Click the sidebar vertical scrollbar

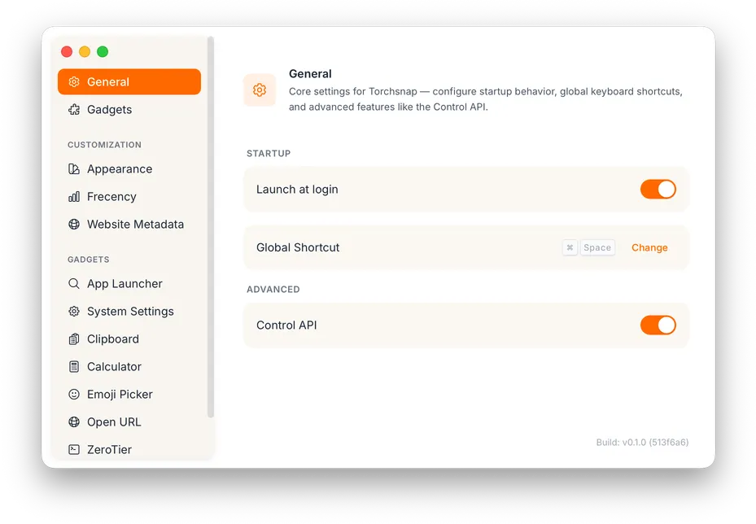point(211,226)
